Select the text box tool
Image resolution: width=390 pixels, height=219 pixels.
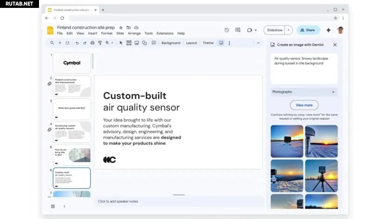[x=129, y=43]
